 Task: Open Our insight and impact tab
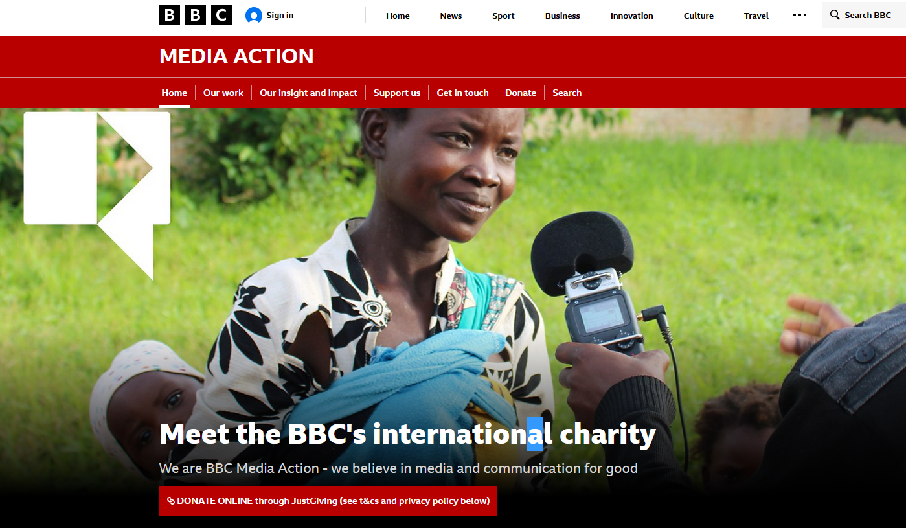click(308, 93)
